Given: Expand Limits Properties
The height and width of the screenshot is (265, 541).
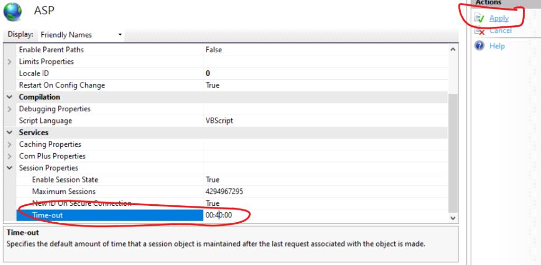Looking at the screenshot, I should coord(10,62).
